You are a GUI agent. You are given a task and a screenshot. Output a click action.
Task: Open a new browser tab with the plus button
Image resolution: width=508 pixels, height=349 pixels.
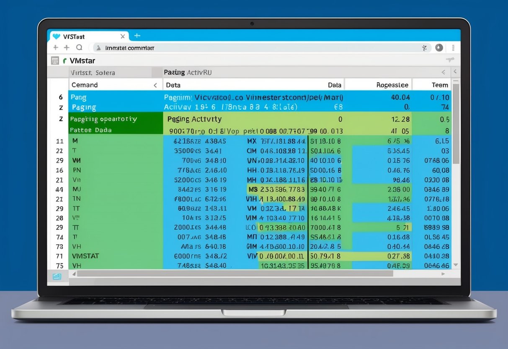click(137, 36)
